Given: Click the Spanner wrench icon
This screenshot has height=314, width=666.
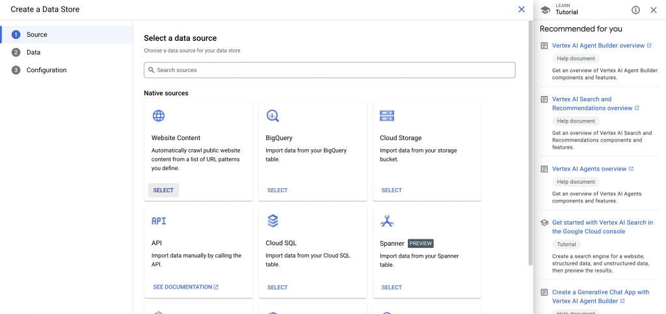Looking at the screenshot, I should coord(387,221).
